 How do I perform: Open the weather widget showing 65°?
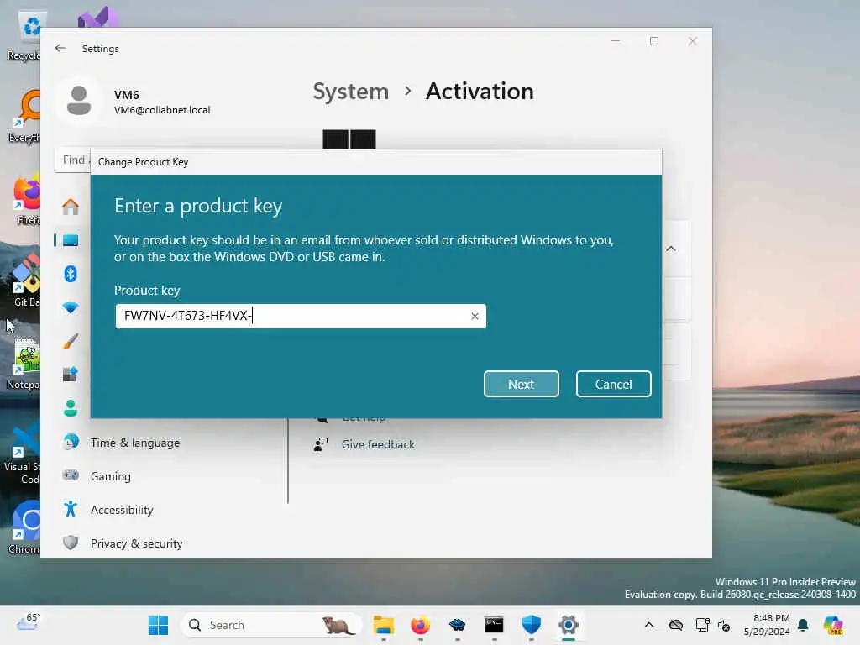(29, 623)
